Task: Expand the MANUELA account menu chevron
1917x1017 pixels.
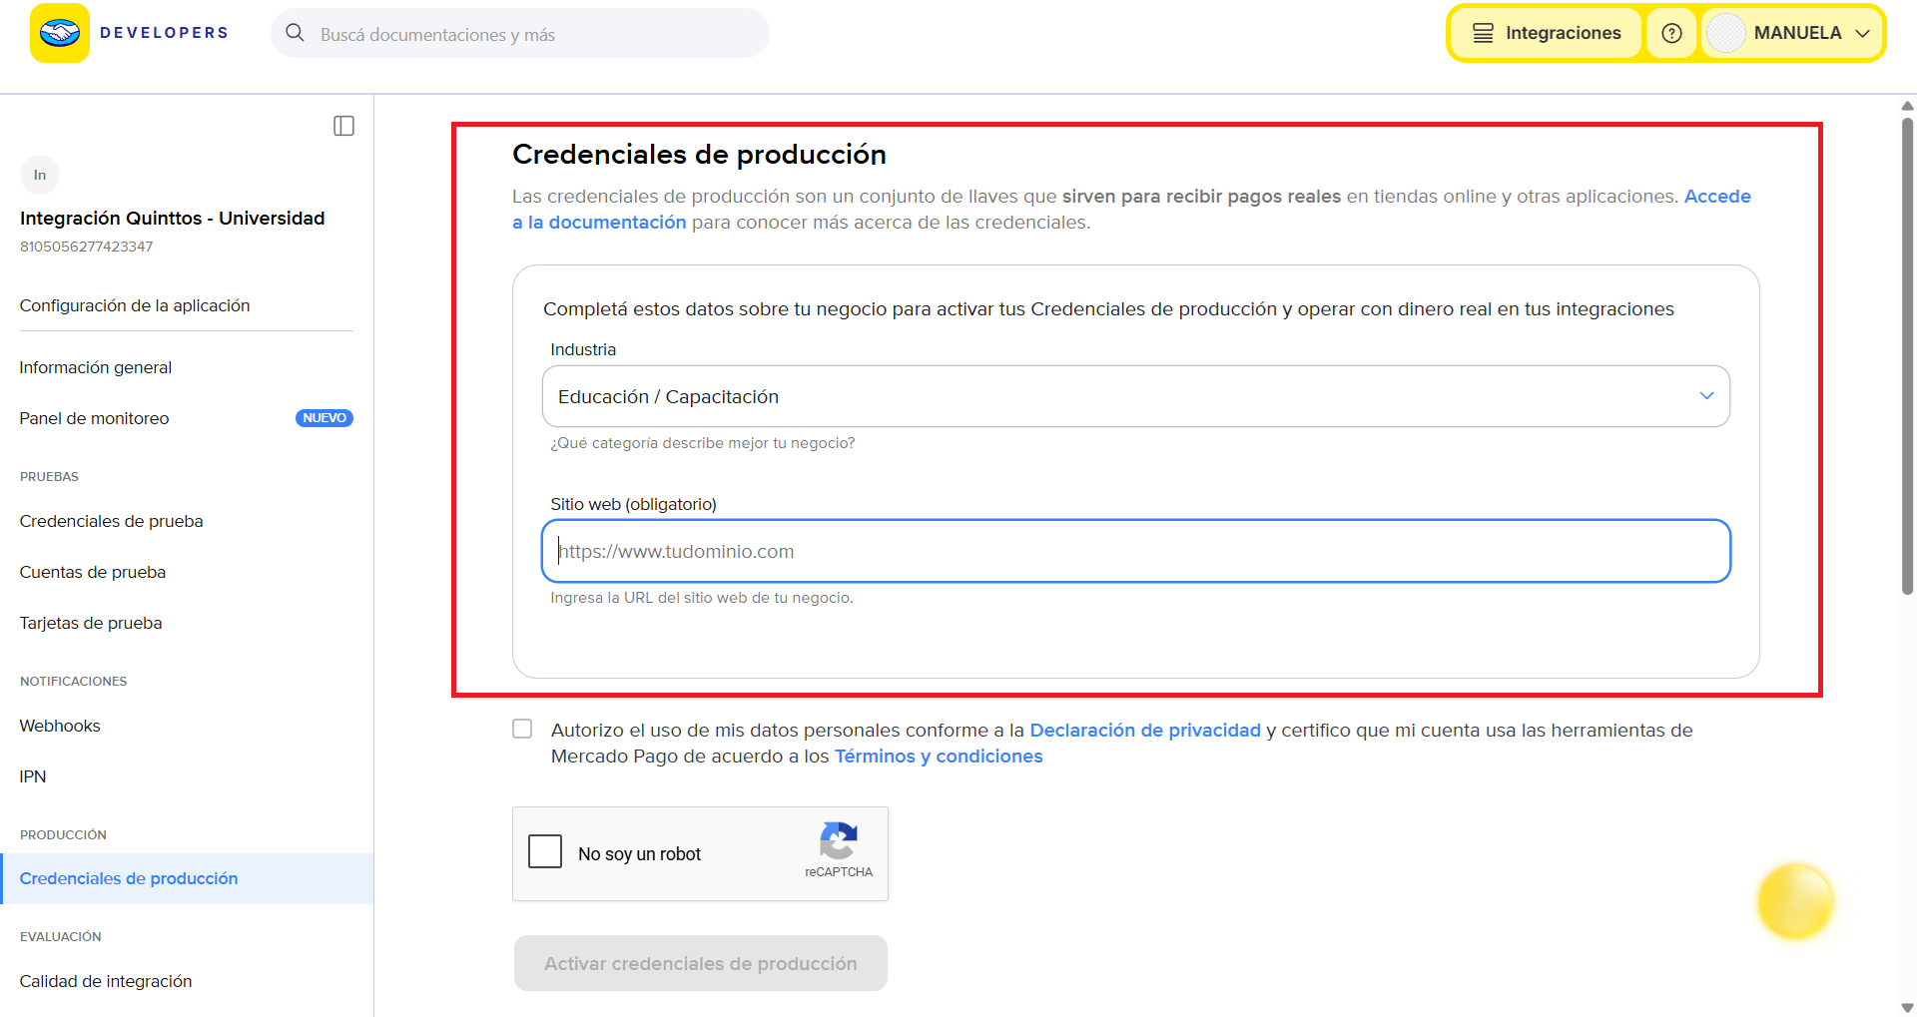Action: pyautogui.click(x=1862, y=33)
